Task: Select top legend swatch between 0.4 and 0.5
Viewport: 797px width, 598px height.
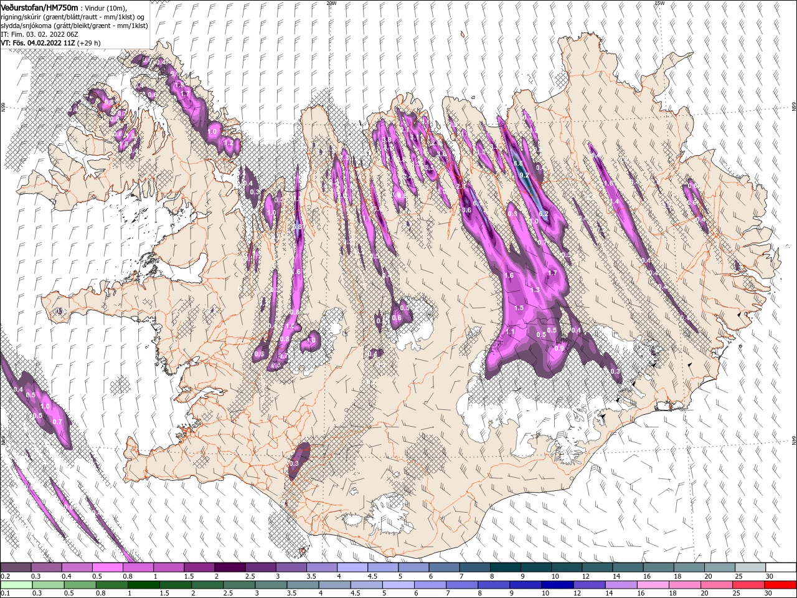Action: pos(77,567)
